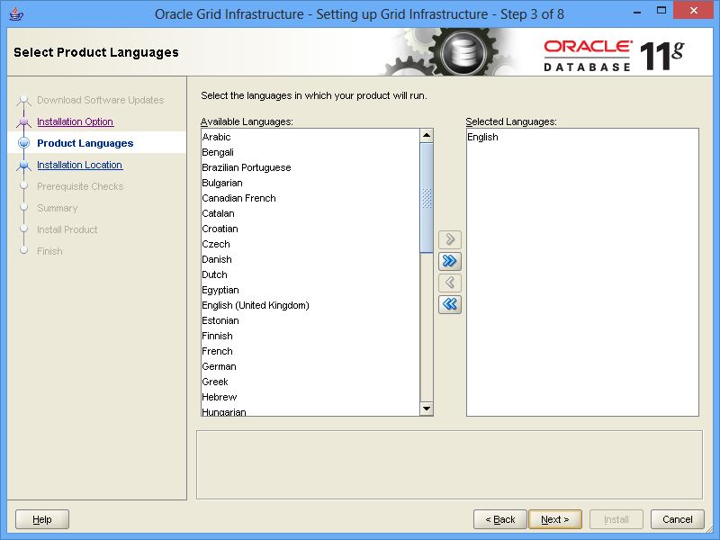The width and height of the screenshot is (720, 540).
Task: Proceed with the Next button
Action: [555, 519]
